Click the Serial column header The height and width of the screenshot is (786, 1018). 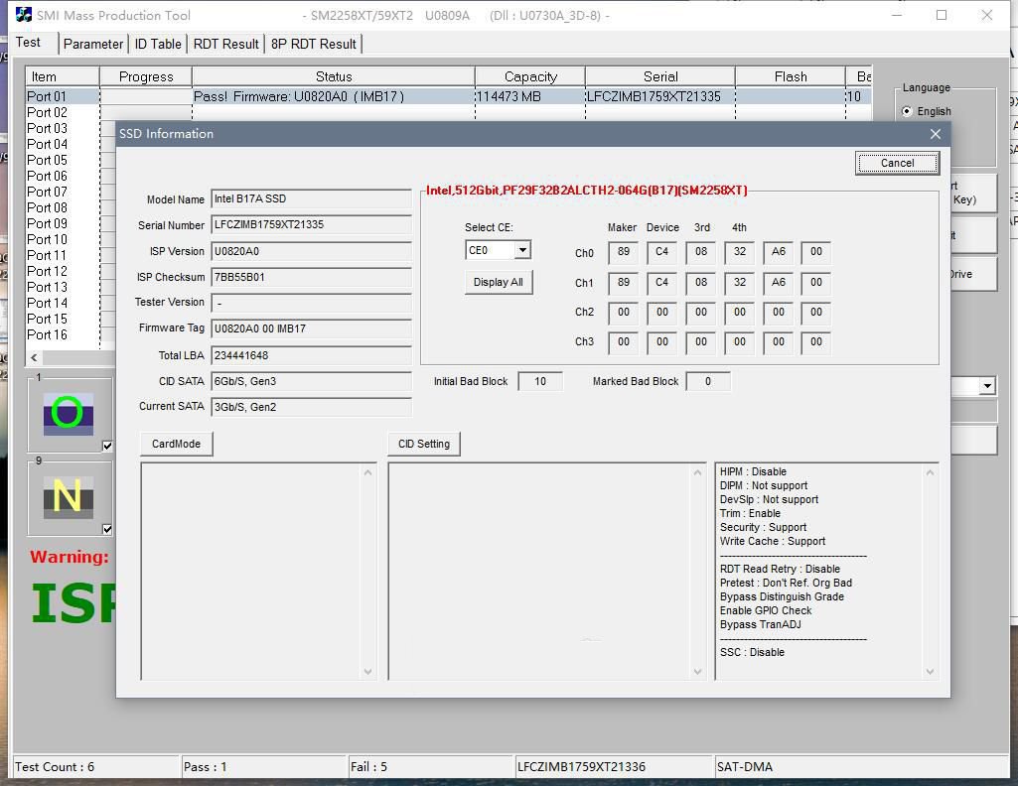[x=660, y=76]
